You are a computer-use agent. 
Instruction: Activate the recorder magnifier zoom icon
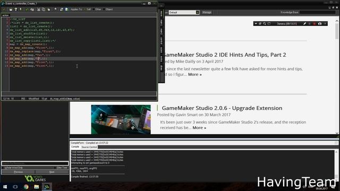[265, 23]
